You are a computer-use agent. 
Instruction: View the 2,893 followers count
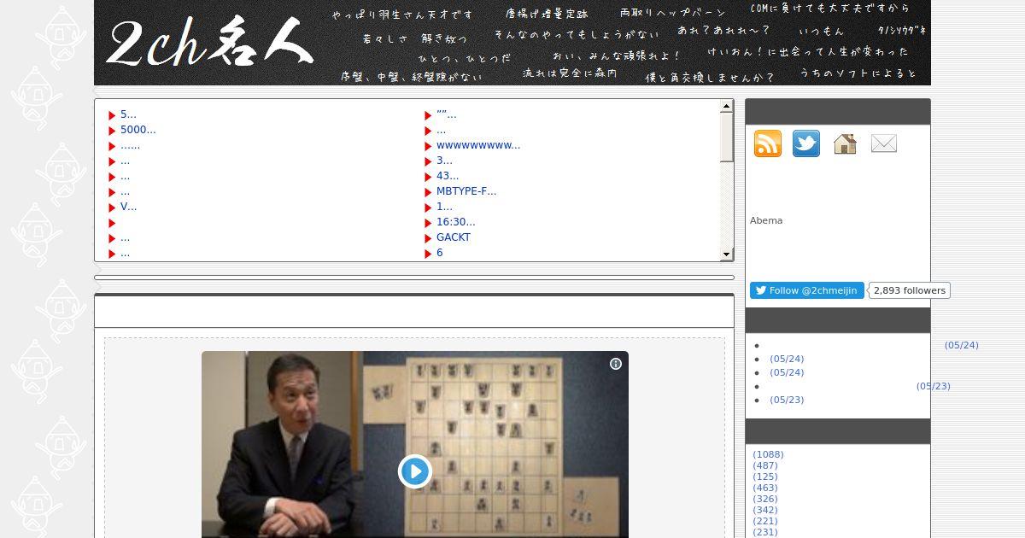tap(910, 290)
